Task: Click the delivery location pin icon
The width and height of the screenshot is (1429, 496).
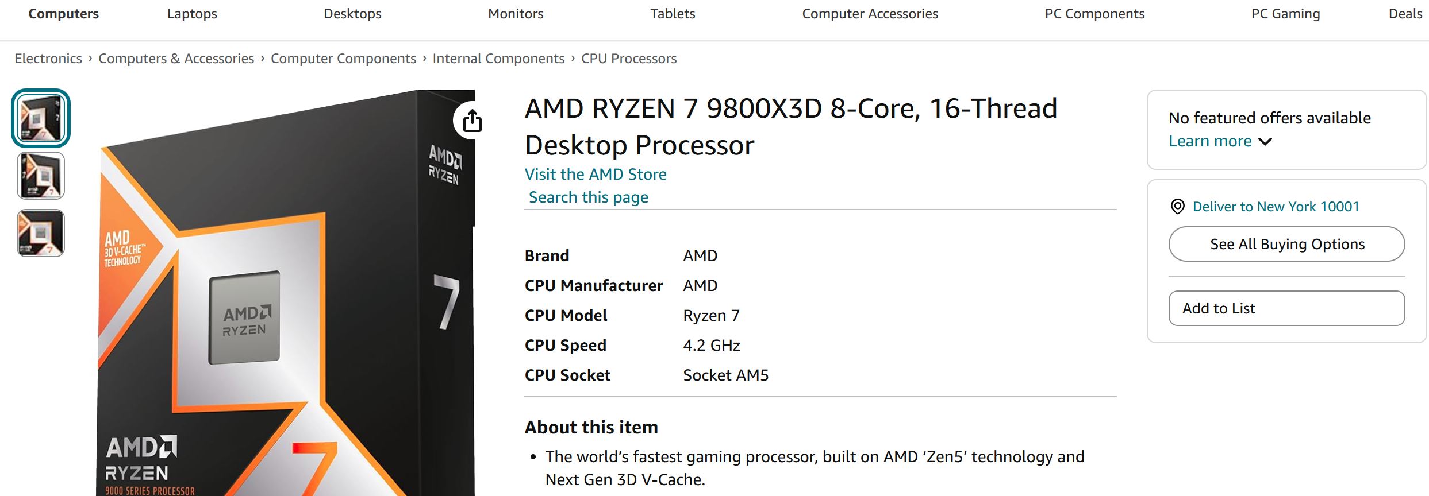Action: click(1177, 207)
